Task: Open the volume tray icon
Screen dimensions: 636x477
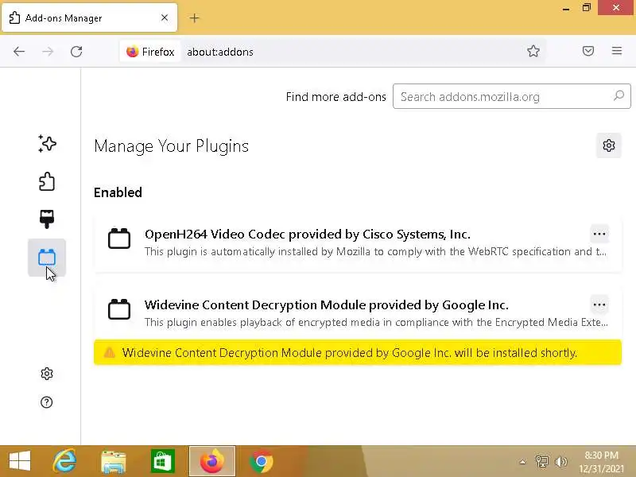Action: [561, 462]
